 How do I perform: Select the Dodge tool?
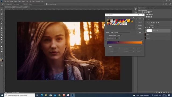tap(2, 40)
